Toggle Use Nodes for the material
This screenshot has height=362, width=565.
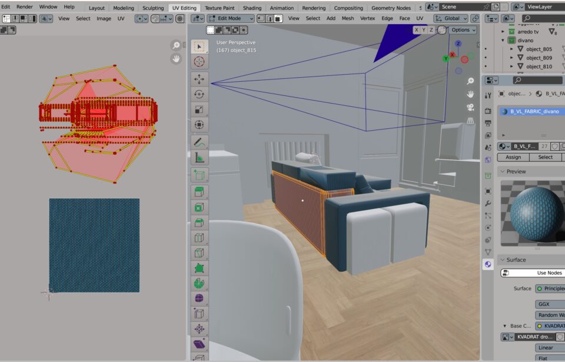(533, 273)
